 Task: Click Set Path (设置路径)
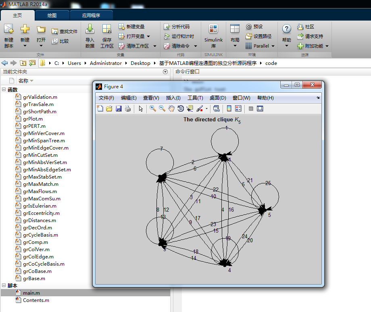258,36
